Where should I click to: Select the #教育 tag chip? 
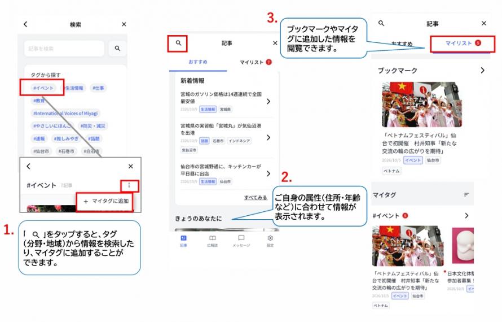pyautogui.click(x=39, y=101)
